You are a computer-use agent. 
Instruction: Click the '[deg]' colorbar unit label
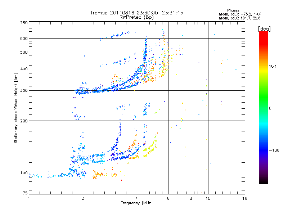[x=264, y=29]
